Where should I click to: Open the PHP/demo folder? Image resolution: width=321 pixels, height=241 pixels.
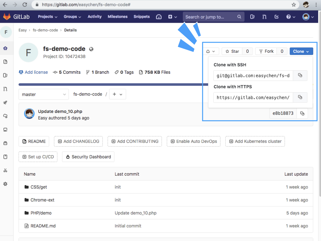(x=41, y=213)
